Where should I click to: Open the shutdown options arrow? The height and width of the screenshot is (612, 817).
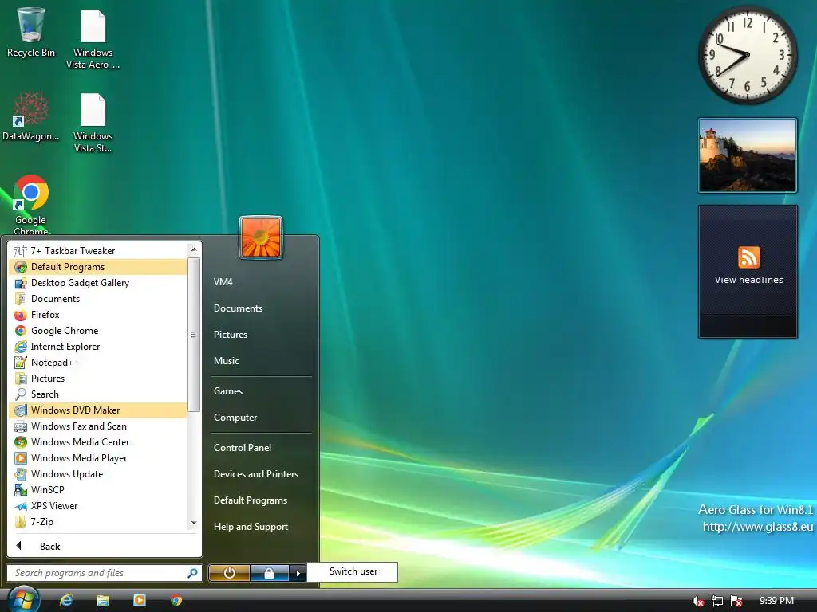click(x=298, y=573)
